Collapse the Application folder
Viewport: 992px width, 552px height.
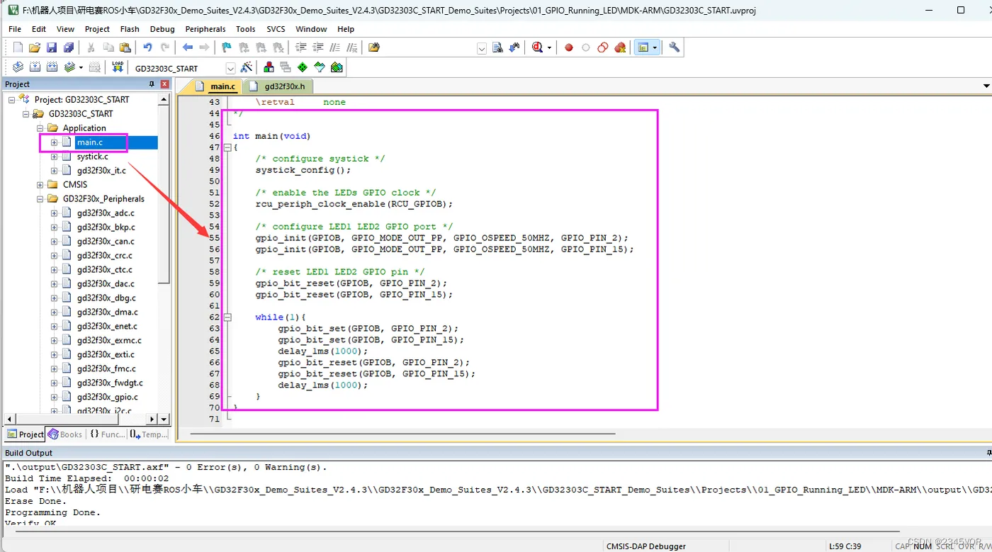pyautogui.click(x=40, y=128)
